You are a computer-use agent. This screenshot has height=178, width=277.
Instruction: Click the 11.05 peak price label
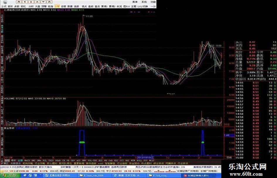(89, 16)
